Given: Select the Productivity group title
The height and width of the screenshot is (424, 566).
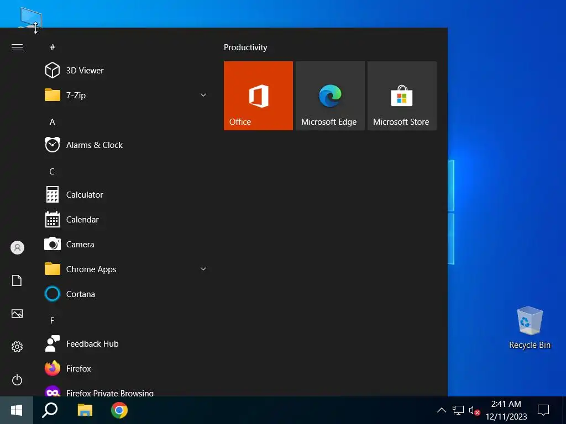Looking at the screenshot, I should [x=245, y=47].
